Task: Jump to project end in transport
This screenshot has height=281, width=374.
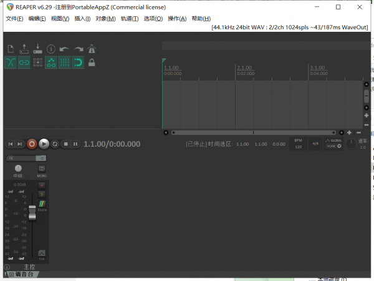Action: click(x=20, y=144)
